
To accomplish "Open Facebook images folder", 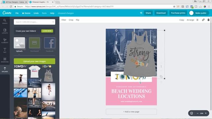I will click(49, 45).
